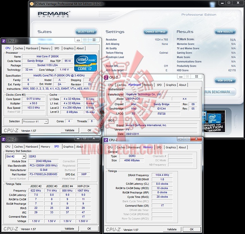Open Mainboard tab in the CPU window
Screen dimensions: 245x234
coord(32,48)
